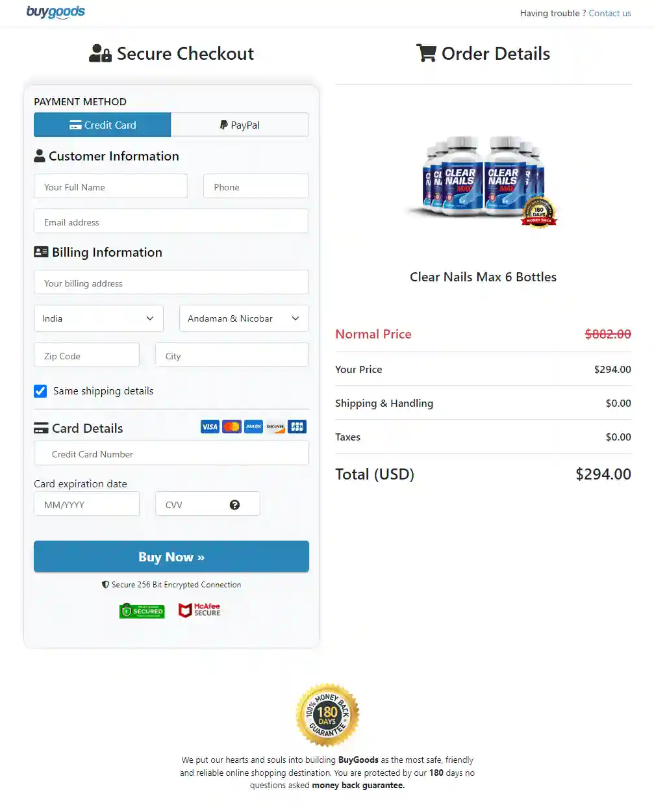Switch to the PayPal payment tab
Image resolution: width=654 pixels, height=807 pixels.
coord(240,125)
